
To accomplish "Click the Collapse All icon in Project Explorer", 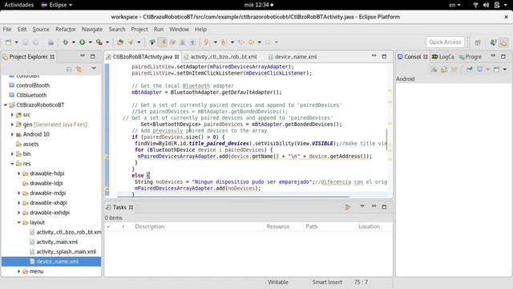I will pos(69,69).
